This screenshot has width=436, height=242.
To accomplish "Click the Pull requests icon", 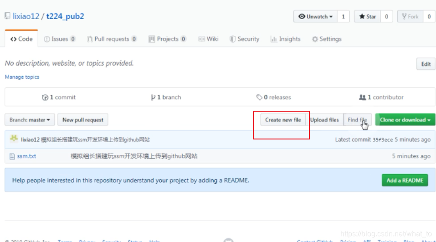I will pyautogui.click(x=90, y=39).
